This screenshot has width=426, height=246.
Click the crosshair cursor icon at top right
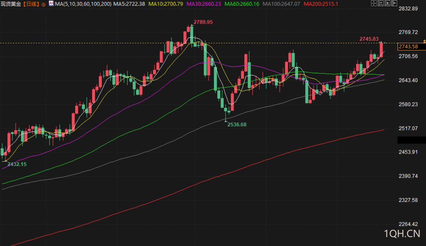(374, 3)
